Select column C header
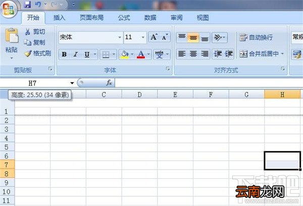303x206 pixels. pyautogui.click(x=104, y=95)
